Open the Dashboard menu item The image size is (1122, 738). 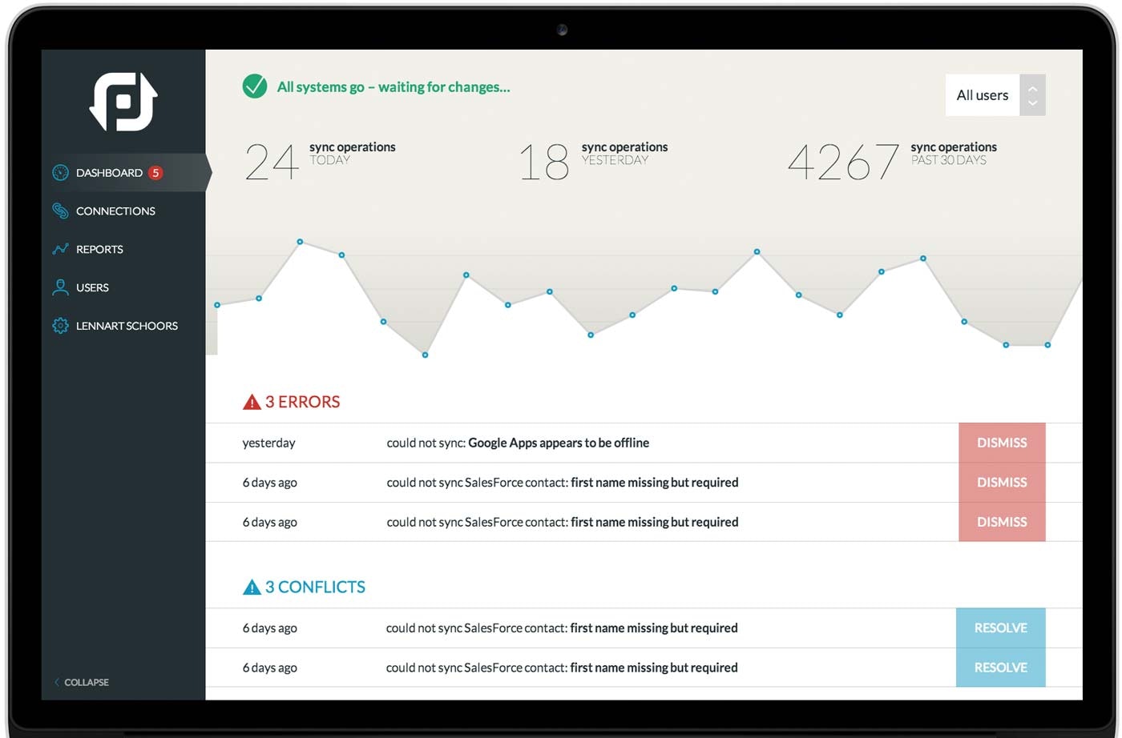pos(124,172)
